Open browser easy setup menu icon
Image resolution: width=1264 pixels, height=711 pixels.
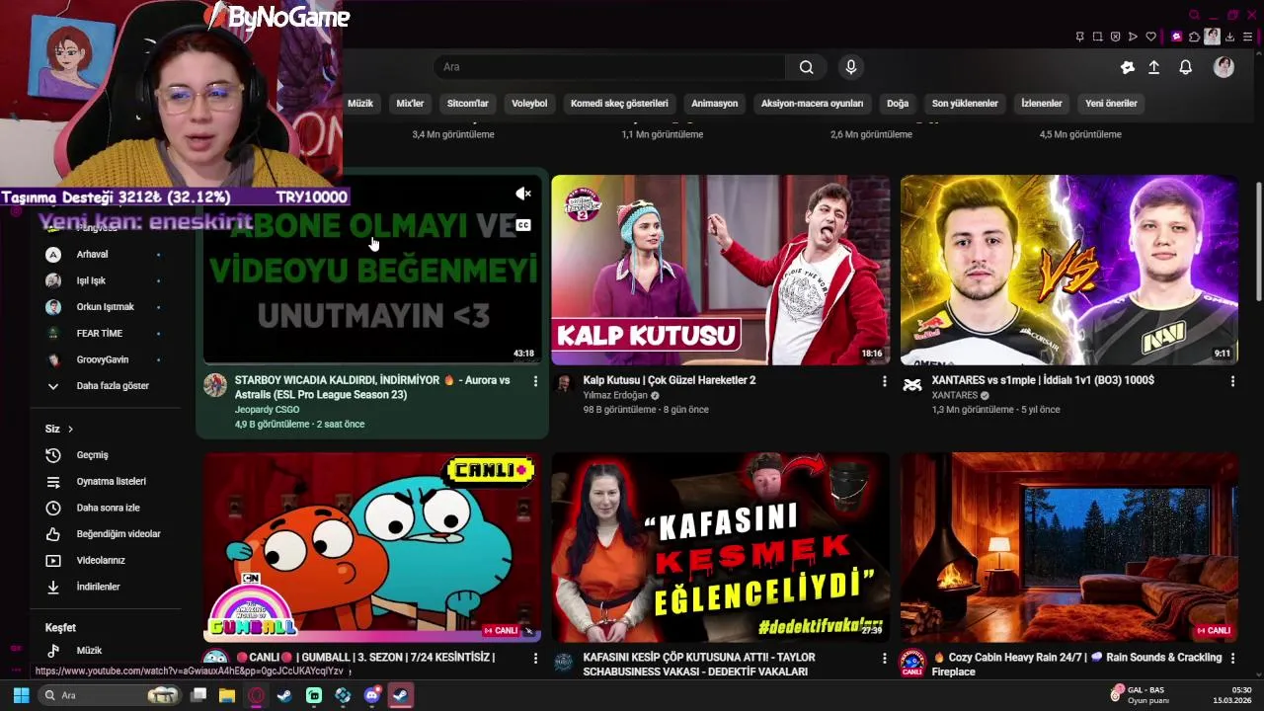tap(1248, 37)
